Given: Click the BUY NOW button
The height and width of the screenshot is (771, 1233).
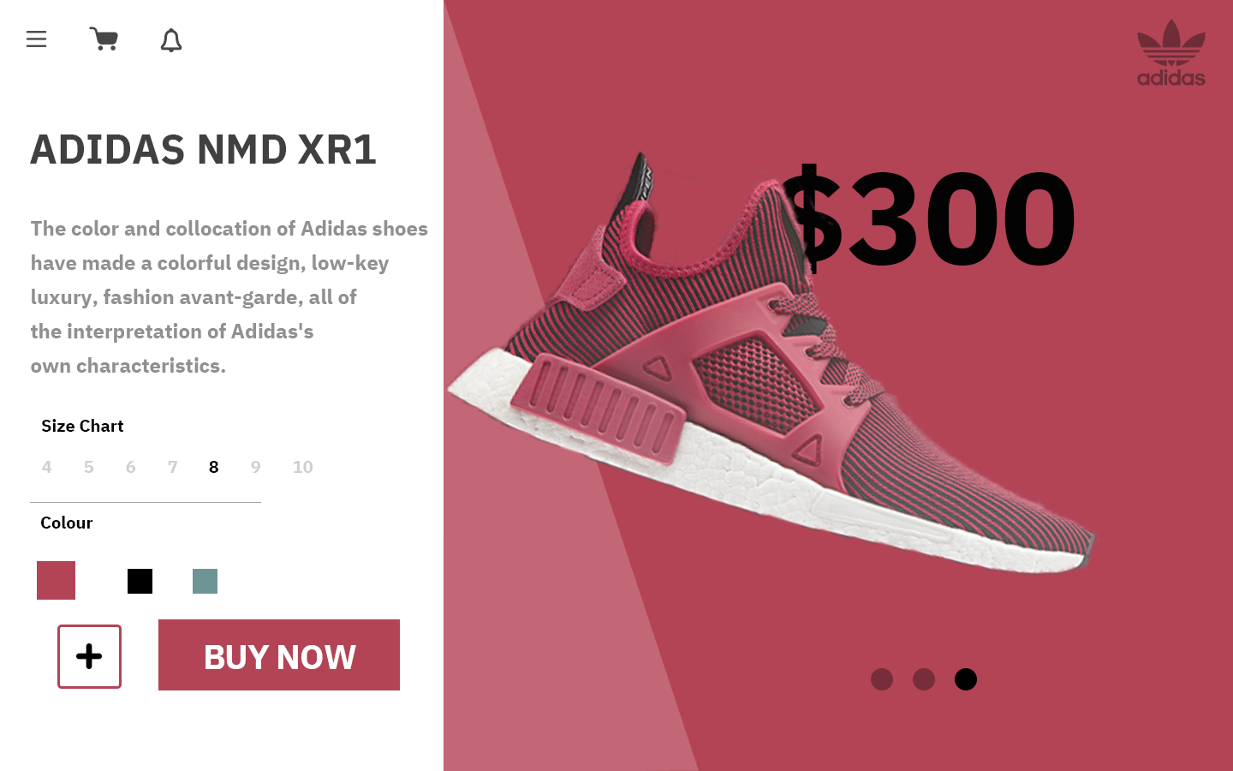Looking at the screenshot, I should (x=279, y=655).
